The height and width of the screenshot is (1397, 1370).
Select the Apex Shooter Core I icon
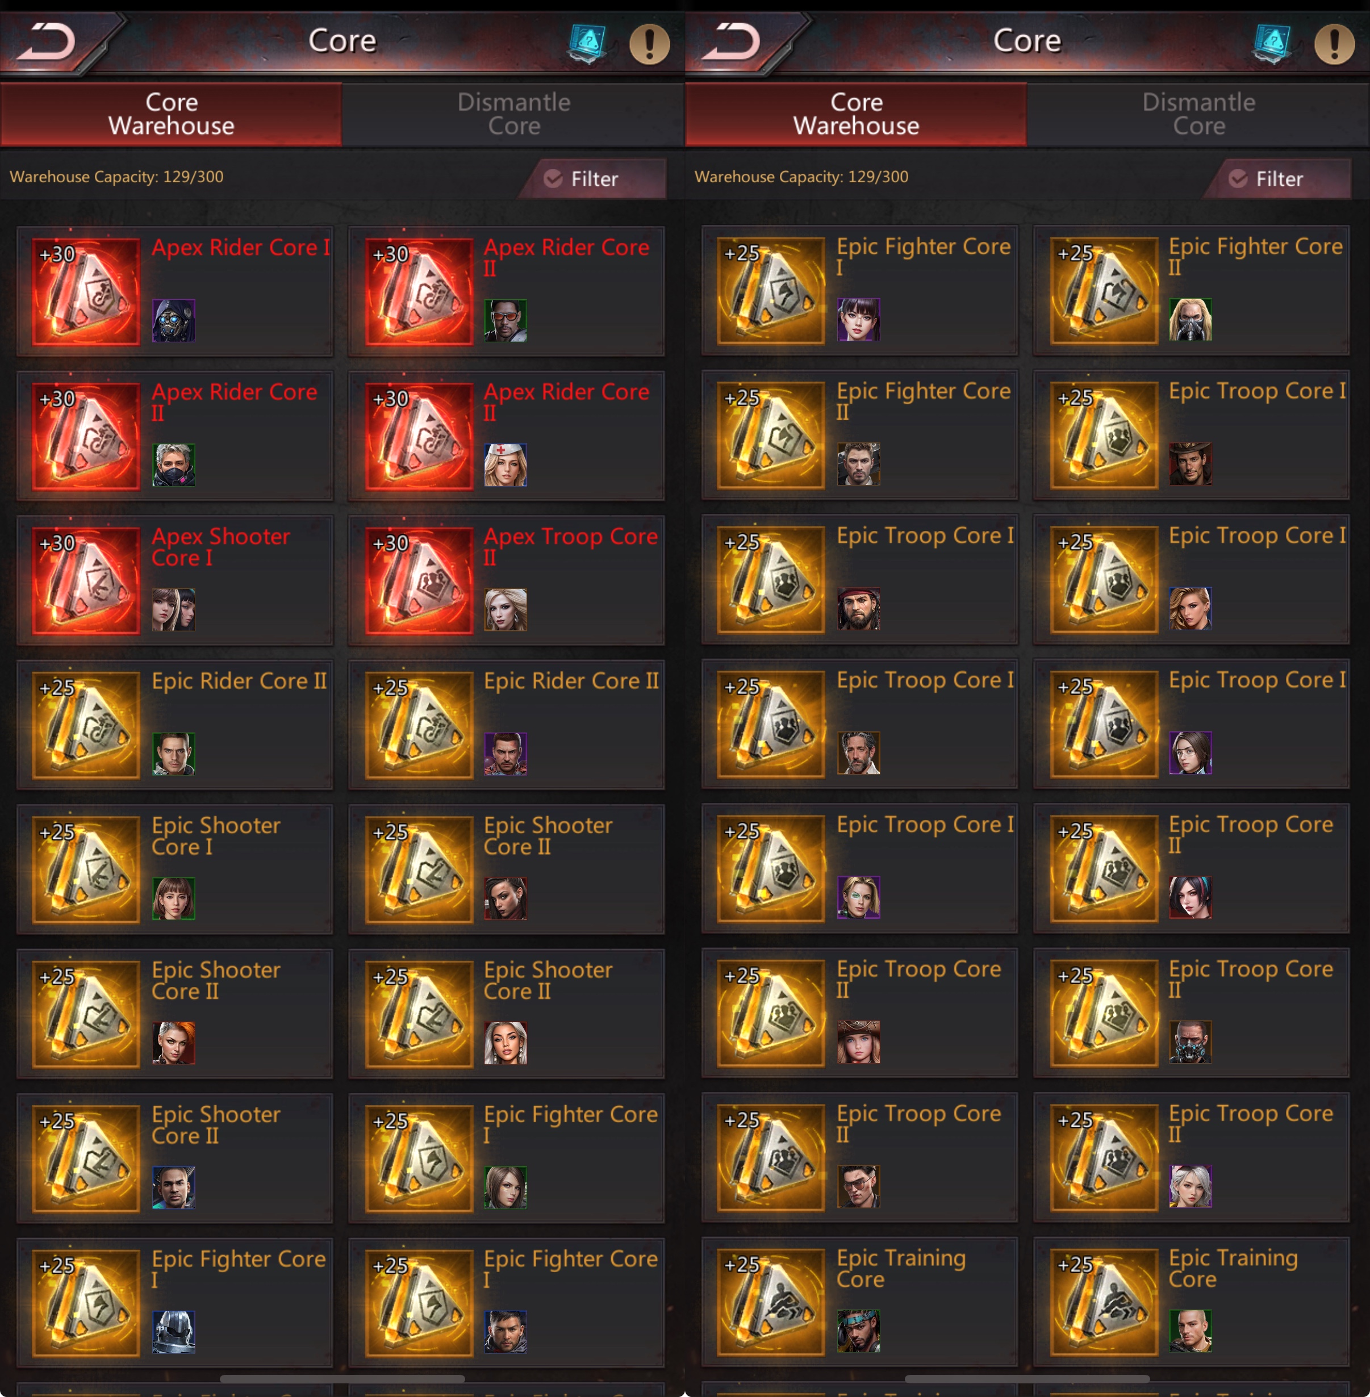point(86,580)
